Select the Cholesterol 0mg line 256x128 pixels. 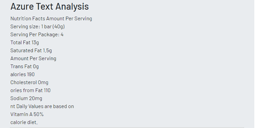(29, 82)
